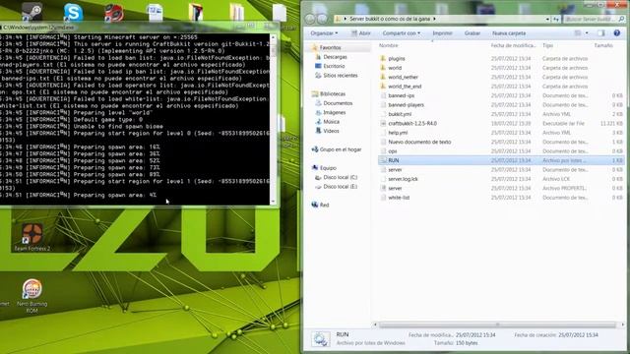Select the banned-players file
Screen dimensions: 630x354
(406, 105)
